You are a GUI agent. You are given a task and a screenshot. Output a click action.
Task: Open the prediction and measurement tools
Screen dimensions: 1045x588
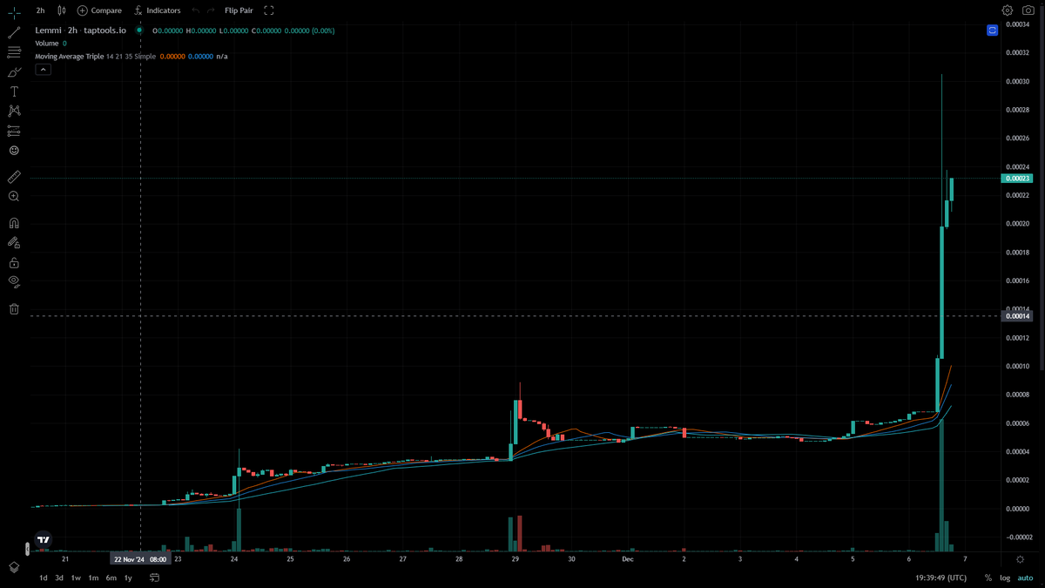[x=14, y=131]
